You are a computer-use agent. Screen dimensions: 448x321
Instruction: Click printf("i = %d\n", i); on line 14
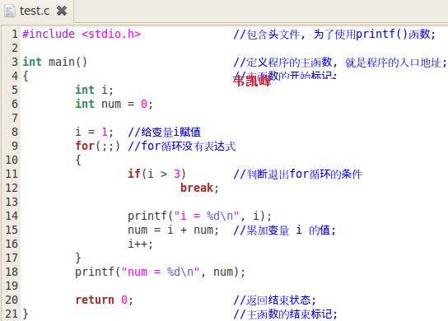199,216
